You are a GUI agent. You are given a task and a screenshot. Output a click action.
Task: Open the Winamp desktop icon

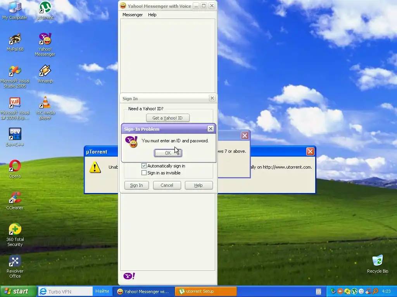pos(45,74)
